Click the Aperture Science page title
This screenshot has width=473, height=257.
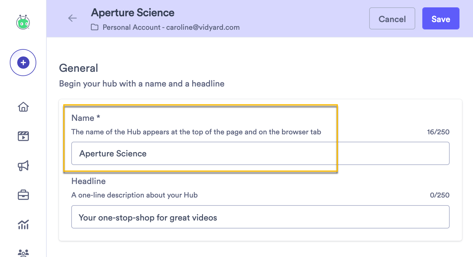tap(132, 13)
